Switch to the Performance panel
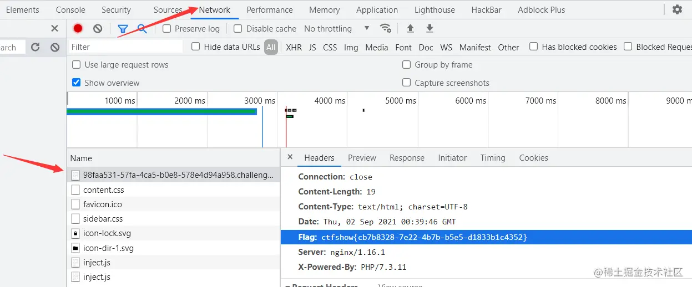Image resolution: width=692 pixels, height=287 pixels. (x=270, y=10)
